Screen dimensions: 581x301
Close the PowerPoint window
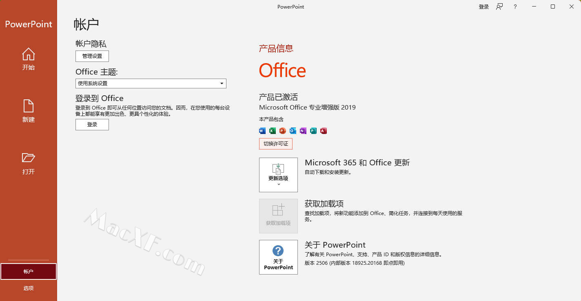(572, 7)
